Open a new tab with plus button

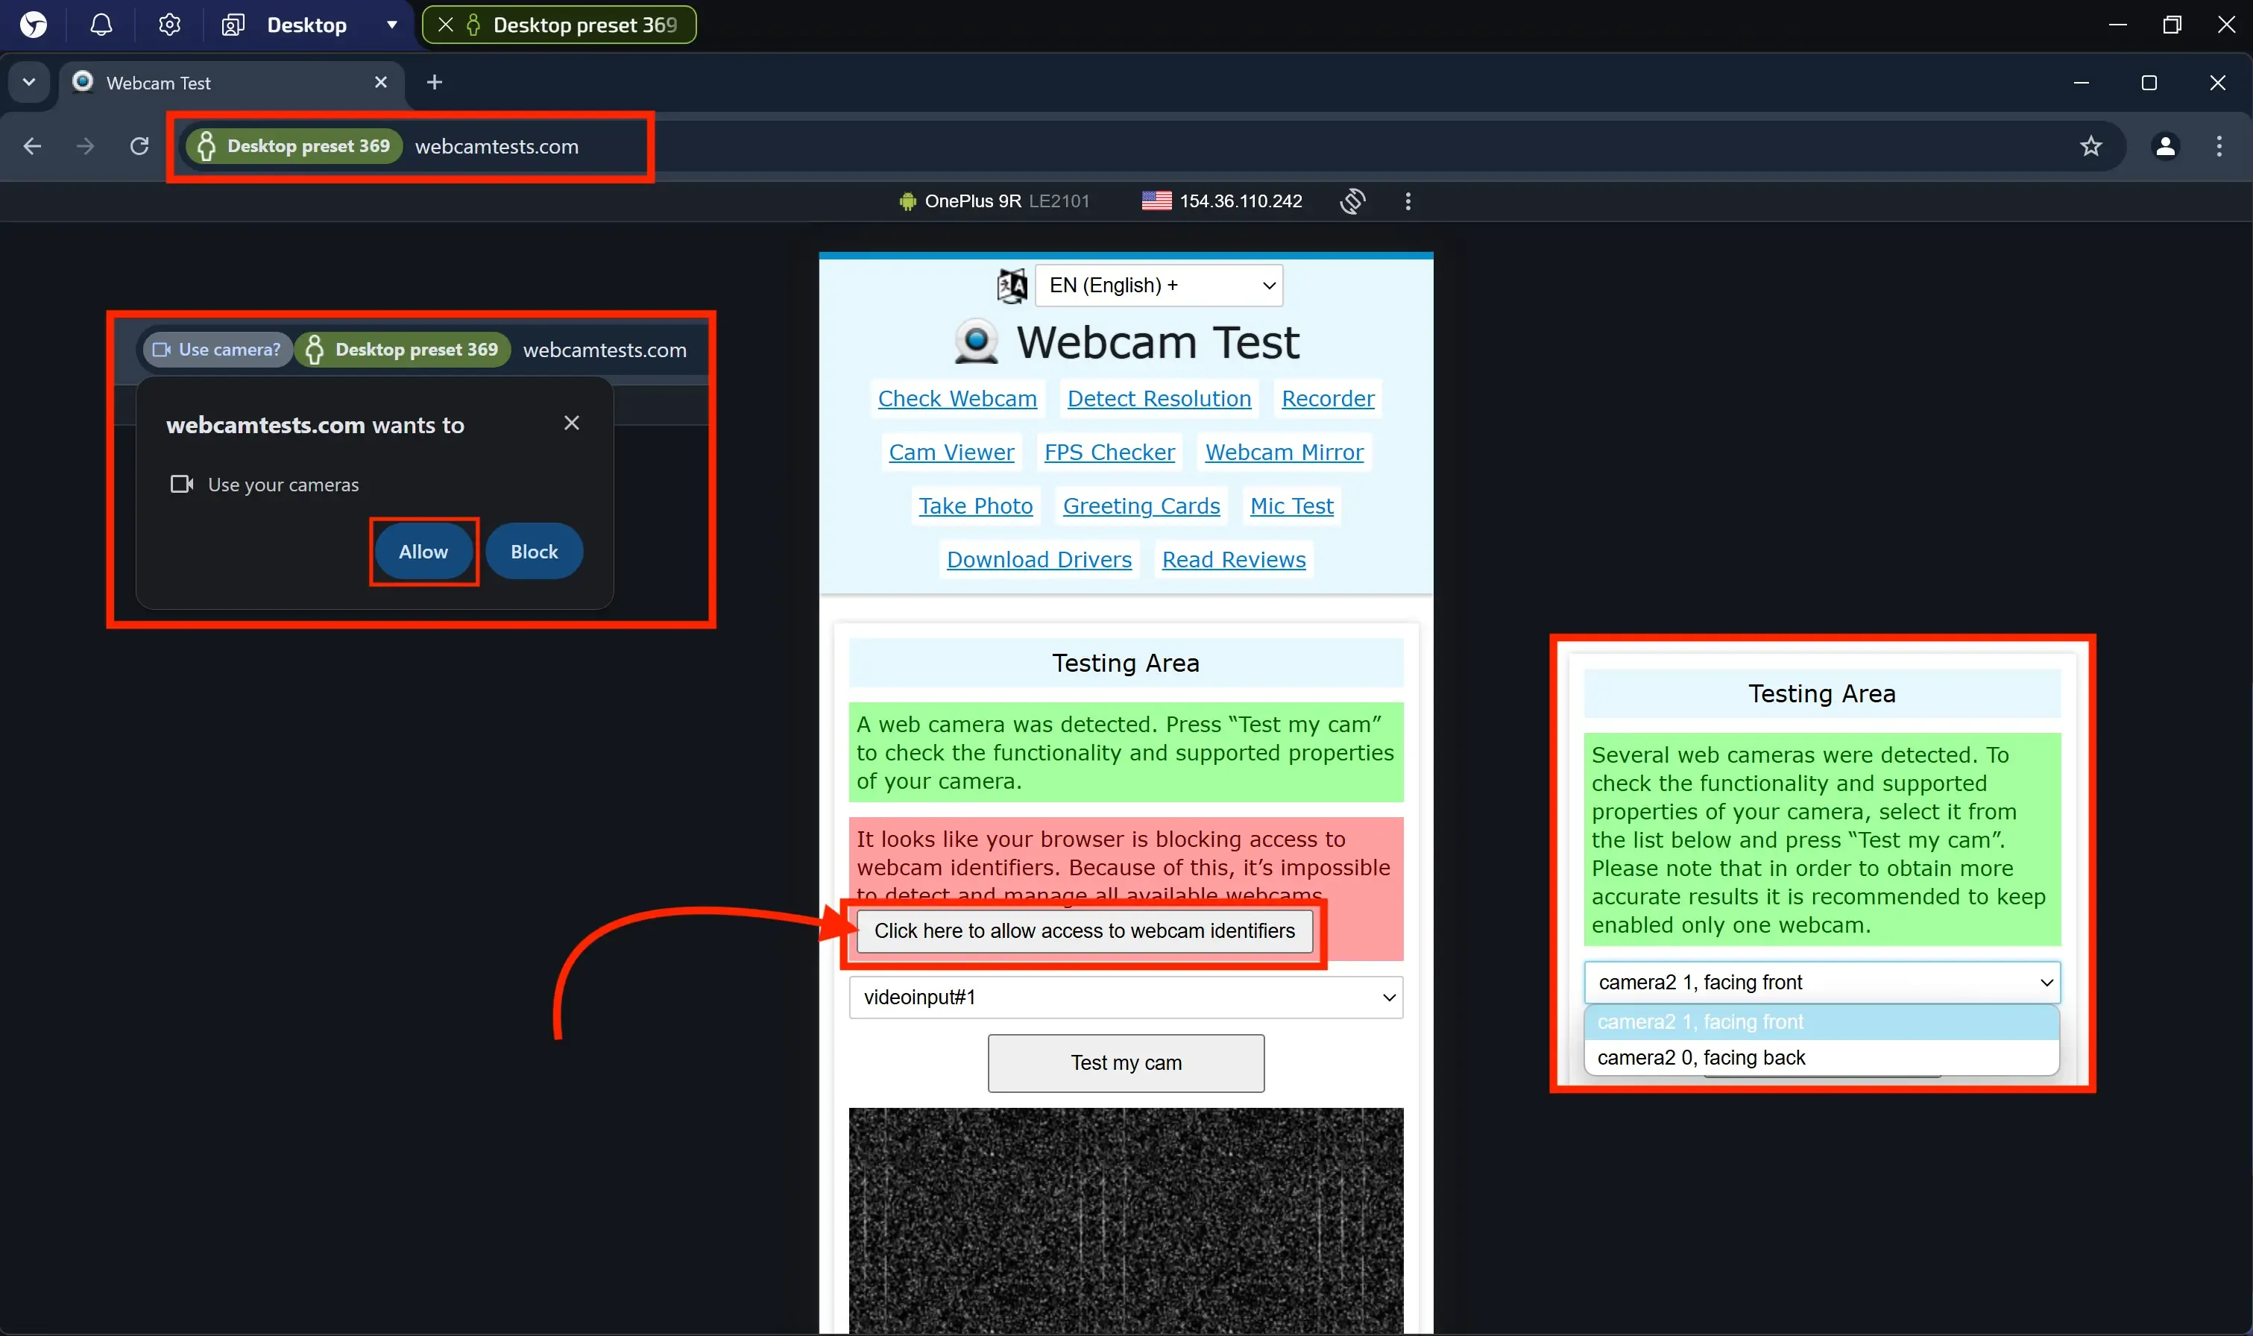click(x=435, y=82)
